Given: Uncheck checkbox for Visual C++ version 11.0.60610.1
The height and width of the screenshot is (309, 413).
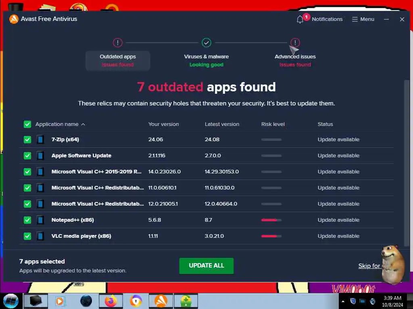Looking at the screenshot, I should click(x=27, y=187).
